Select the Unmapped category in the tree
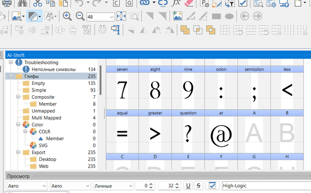Image resolution: width=311 pixels, height=193 pixels. pyautogui.click(x=43, y=111)
